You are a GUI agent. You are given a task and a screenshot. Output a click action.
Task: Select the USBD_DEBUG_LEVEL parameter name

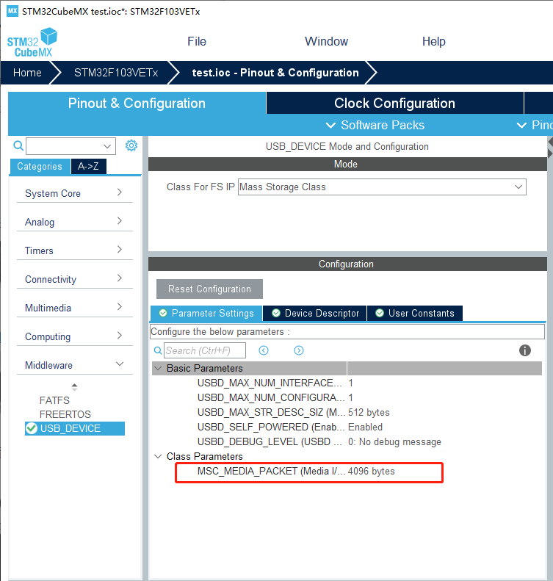click(270, 441)
